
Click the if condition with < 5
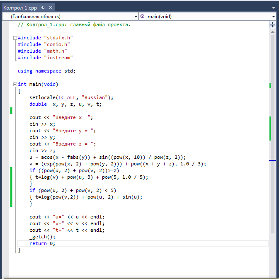(73, 190)
